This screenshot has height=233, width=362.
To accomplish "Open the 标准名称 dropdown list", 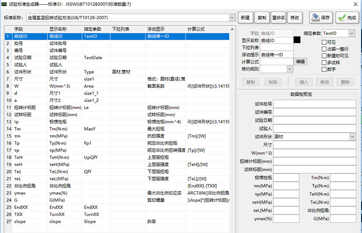I will (232, 18).
